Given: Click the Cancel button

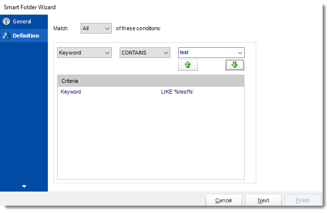Looking at the screenshot, I should pos(224,200).
